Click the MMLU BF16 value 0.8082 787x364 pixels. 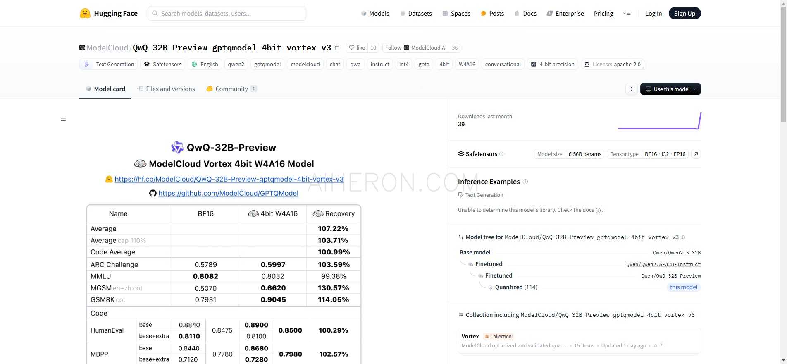[x=205, y=276]
